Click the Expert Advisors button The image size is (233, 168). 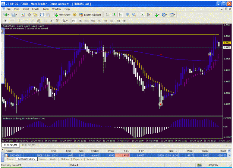90,14
